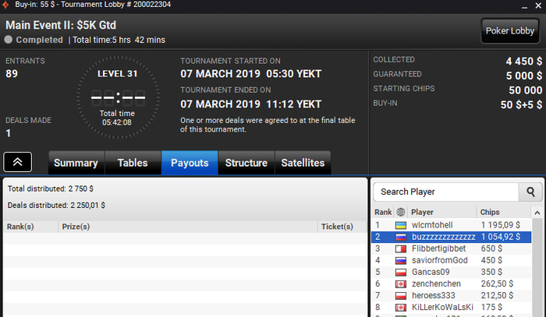The height and width of the screenshot is (317, 546).
Task: Switch to the Satellites tab
Action: [303, 163]
